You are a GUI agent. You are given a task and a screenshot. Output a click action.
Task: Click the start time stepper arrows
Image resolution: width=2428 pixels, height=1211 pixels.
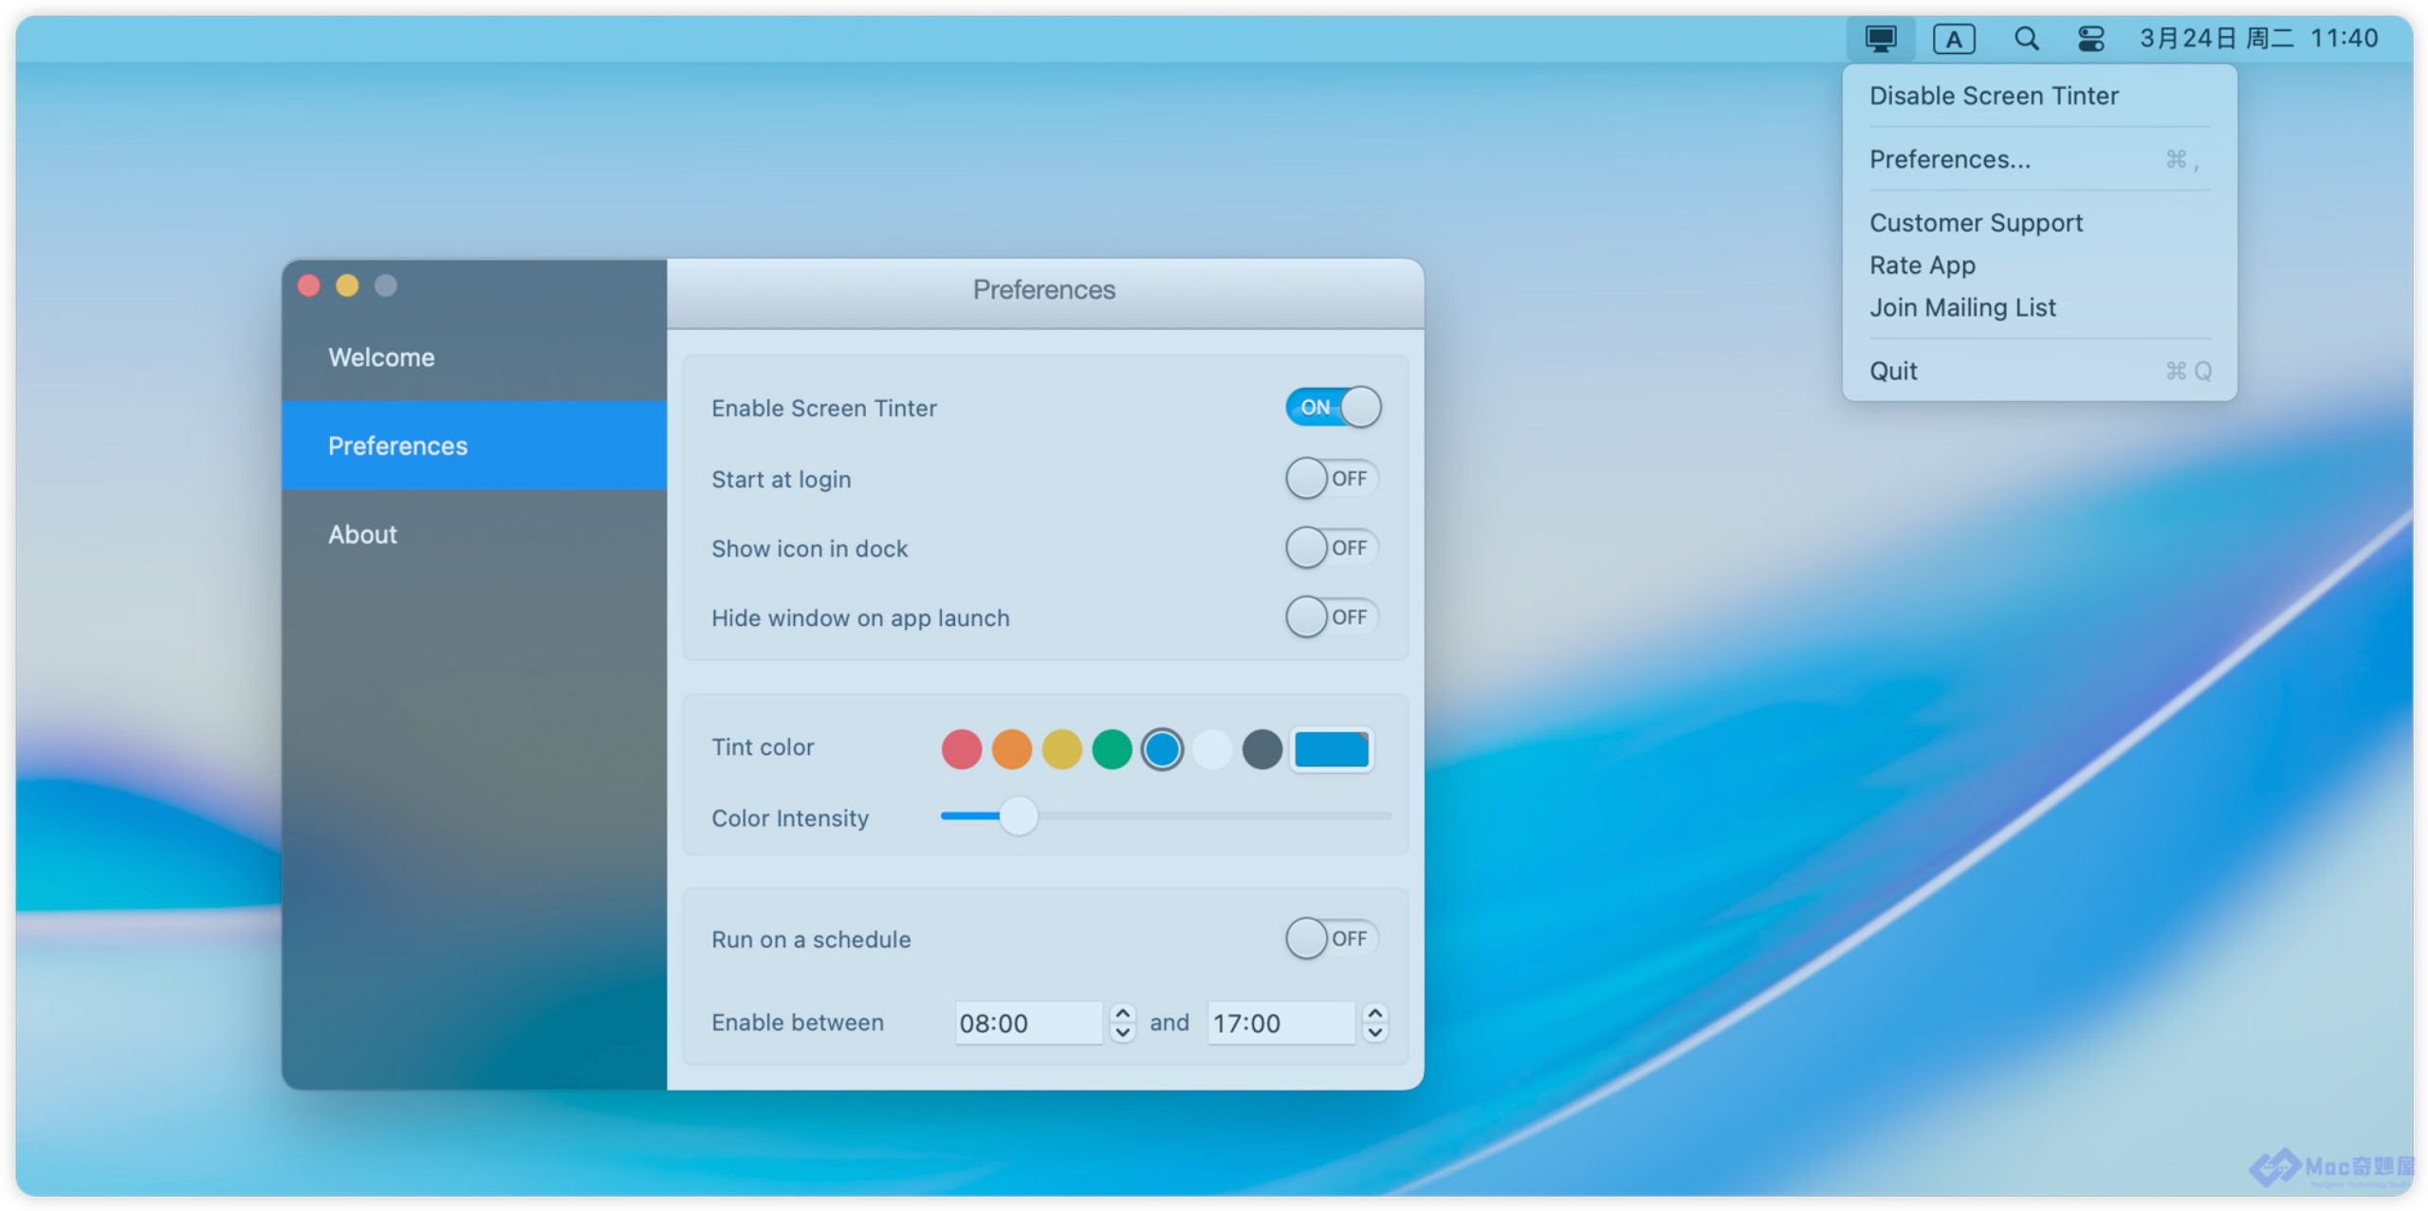point(1122,1023)
